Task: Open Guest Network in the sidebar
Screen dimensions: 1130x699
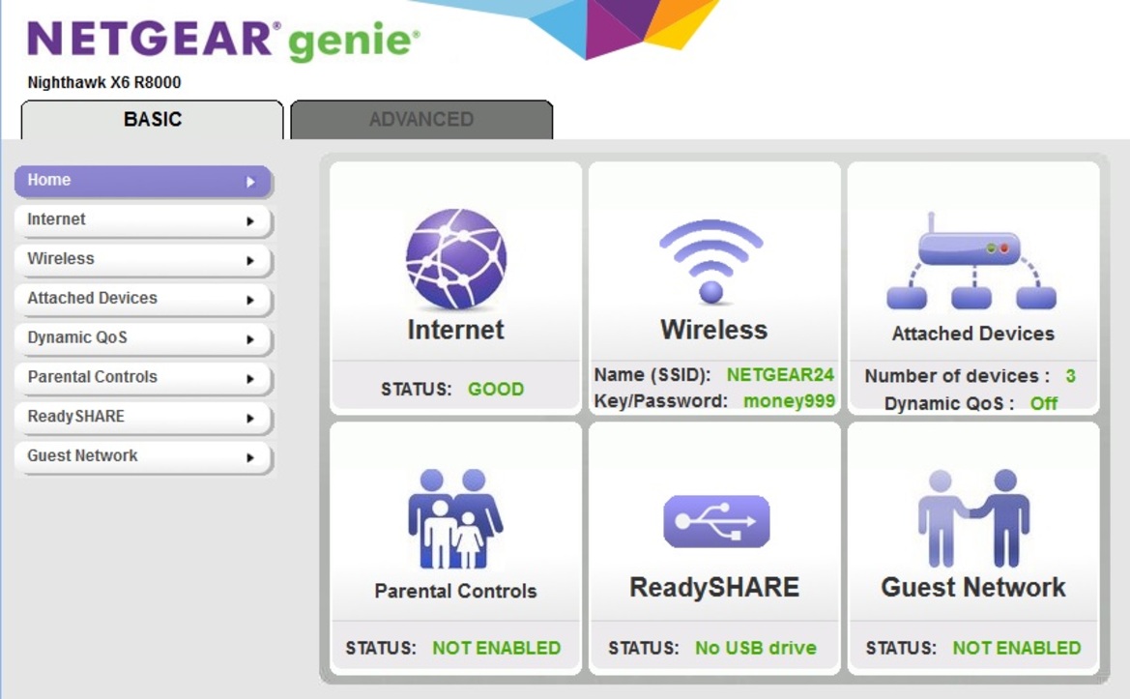Action: click(143, 457)
